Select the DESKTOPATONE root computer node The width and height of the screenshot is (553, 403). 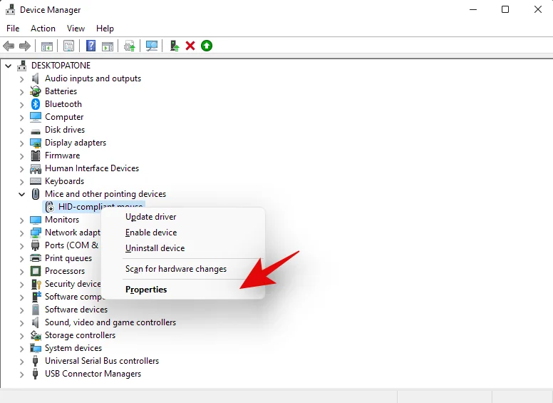tap(61, 66)
